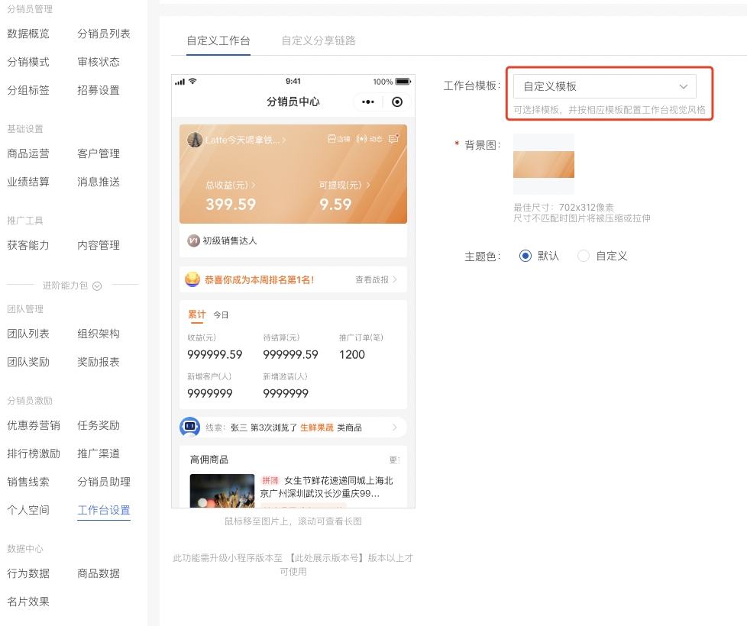This screenshot has width=747, height=626.
Task: Select the 自定义 theme color radio button
Action: click(x=583, y=256)
